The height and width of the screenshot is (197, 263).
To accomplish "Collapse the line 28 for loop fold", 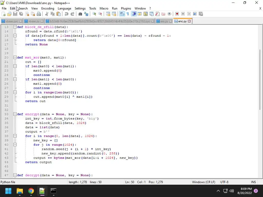I will point(15,92).
